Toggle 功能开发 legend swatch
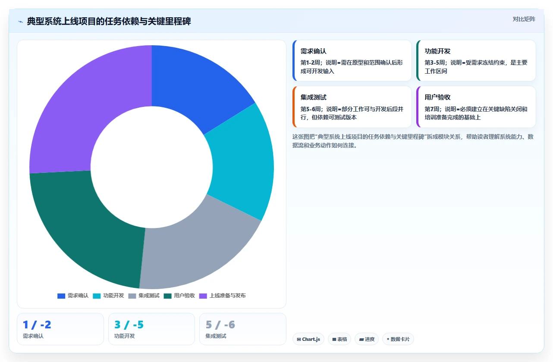This screenshot has height=362, width=553. [x=97, y=296]
